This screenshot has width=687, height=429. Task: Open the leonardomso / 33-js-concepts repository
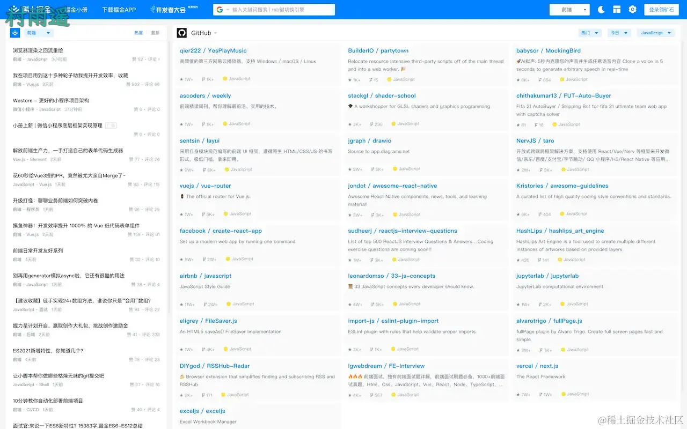pyautogui.click(x=391, y=276)
